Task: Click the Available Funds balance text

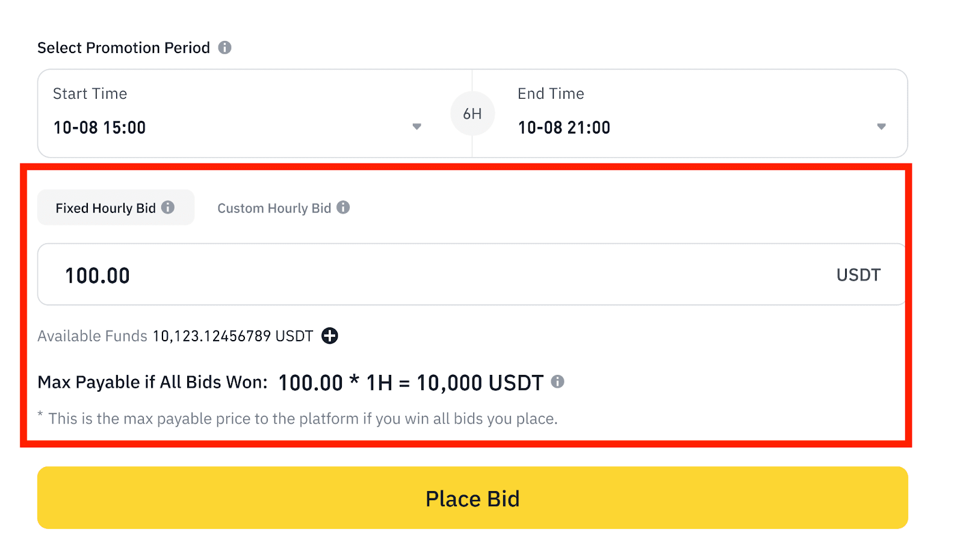Action: pos(232,336)
